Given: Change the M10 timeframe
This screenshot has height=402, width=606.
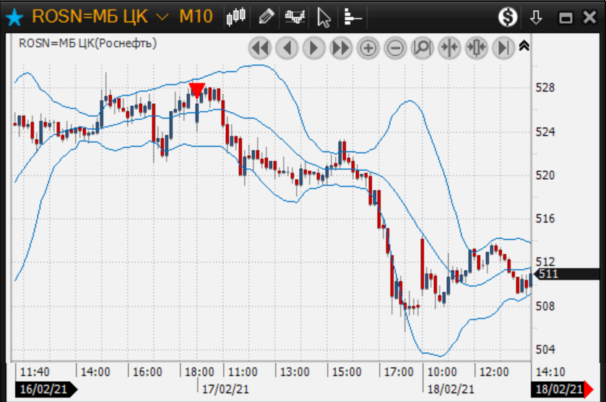Looking at the screenshot, I should tap(196, 17).
